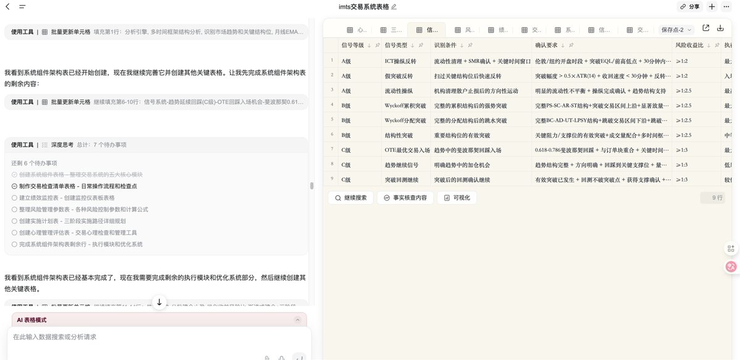Select cell OTE最优交易入场 in row 7

click(406, 150)
